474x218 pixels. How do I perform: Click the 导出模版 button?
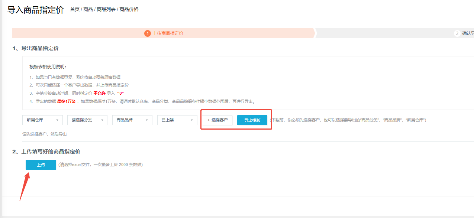pyautogui.click(x=252, y=120)
